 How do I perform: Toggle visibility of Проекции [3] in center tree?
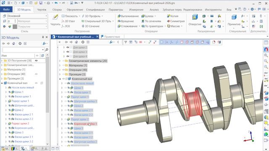(x=63, y=74)
